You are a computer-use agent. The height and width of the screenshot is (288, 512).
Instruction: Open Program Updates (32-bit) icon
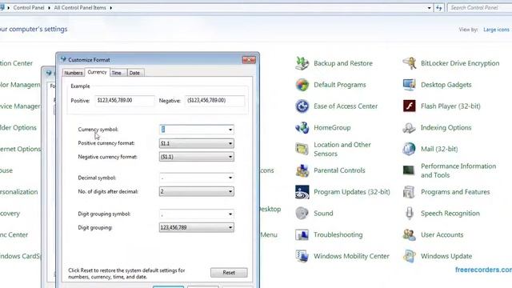302,192
